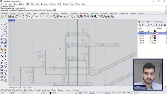Enable the Vertex osnap checkbox
This screenshot has height=94, width=167.
58,90
